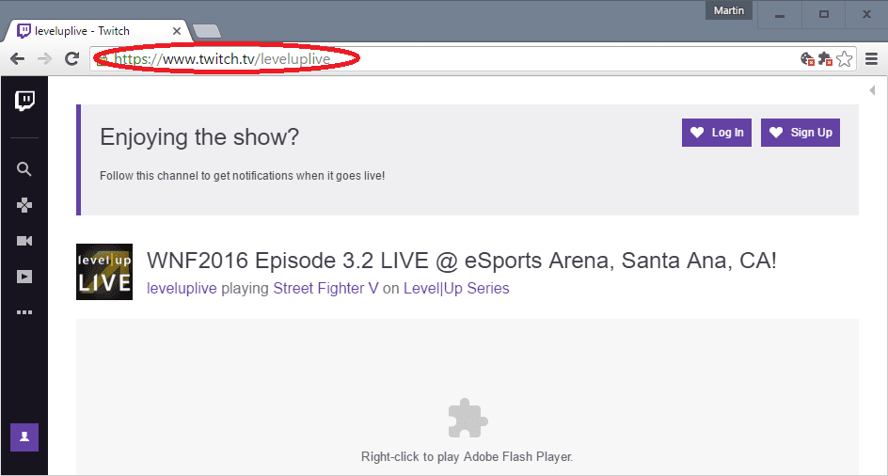Open the Level|Up Series link

456,289
